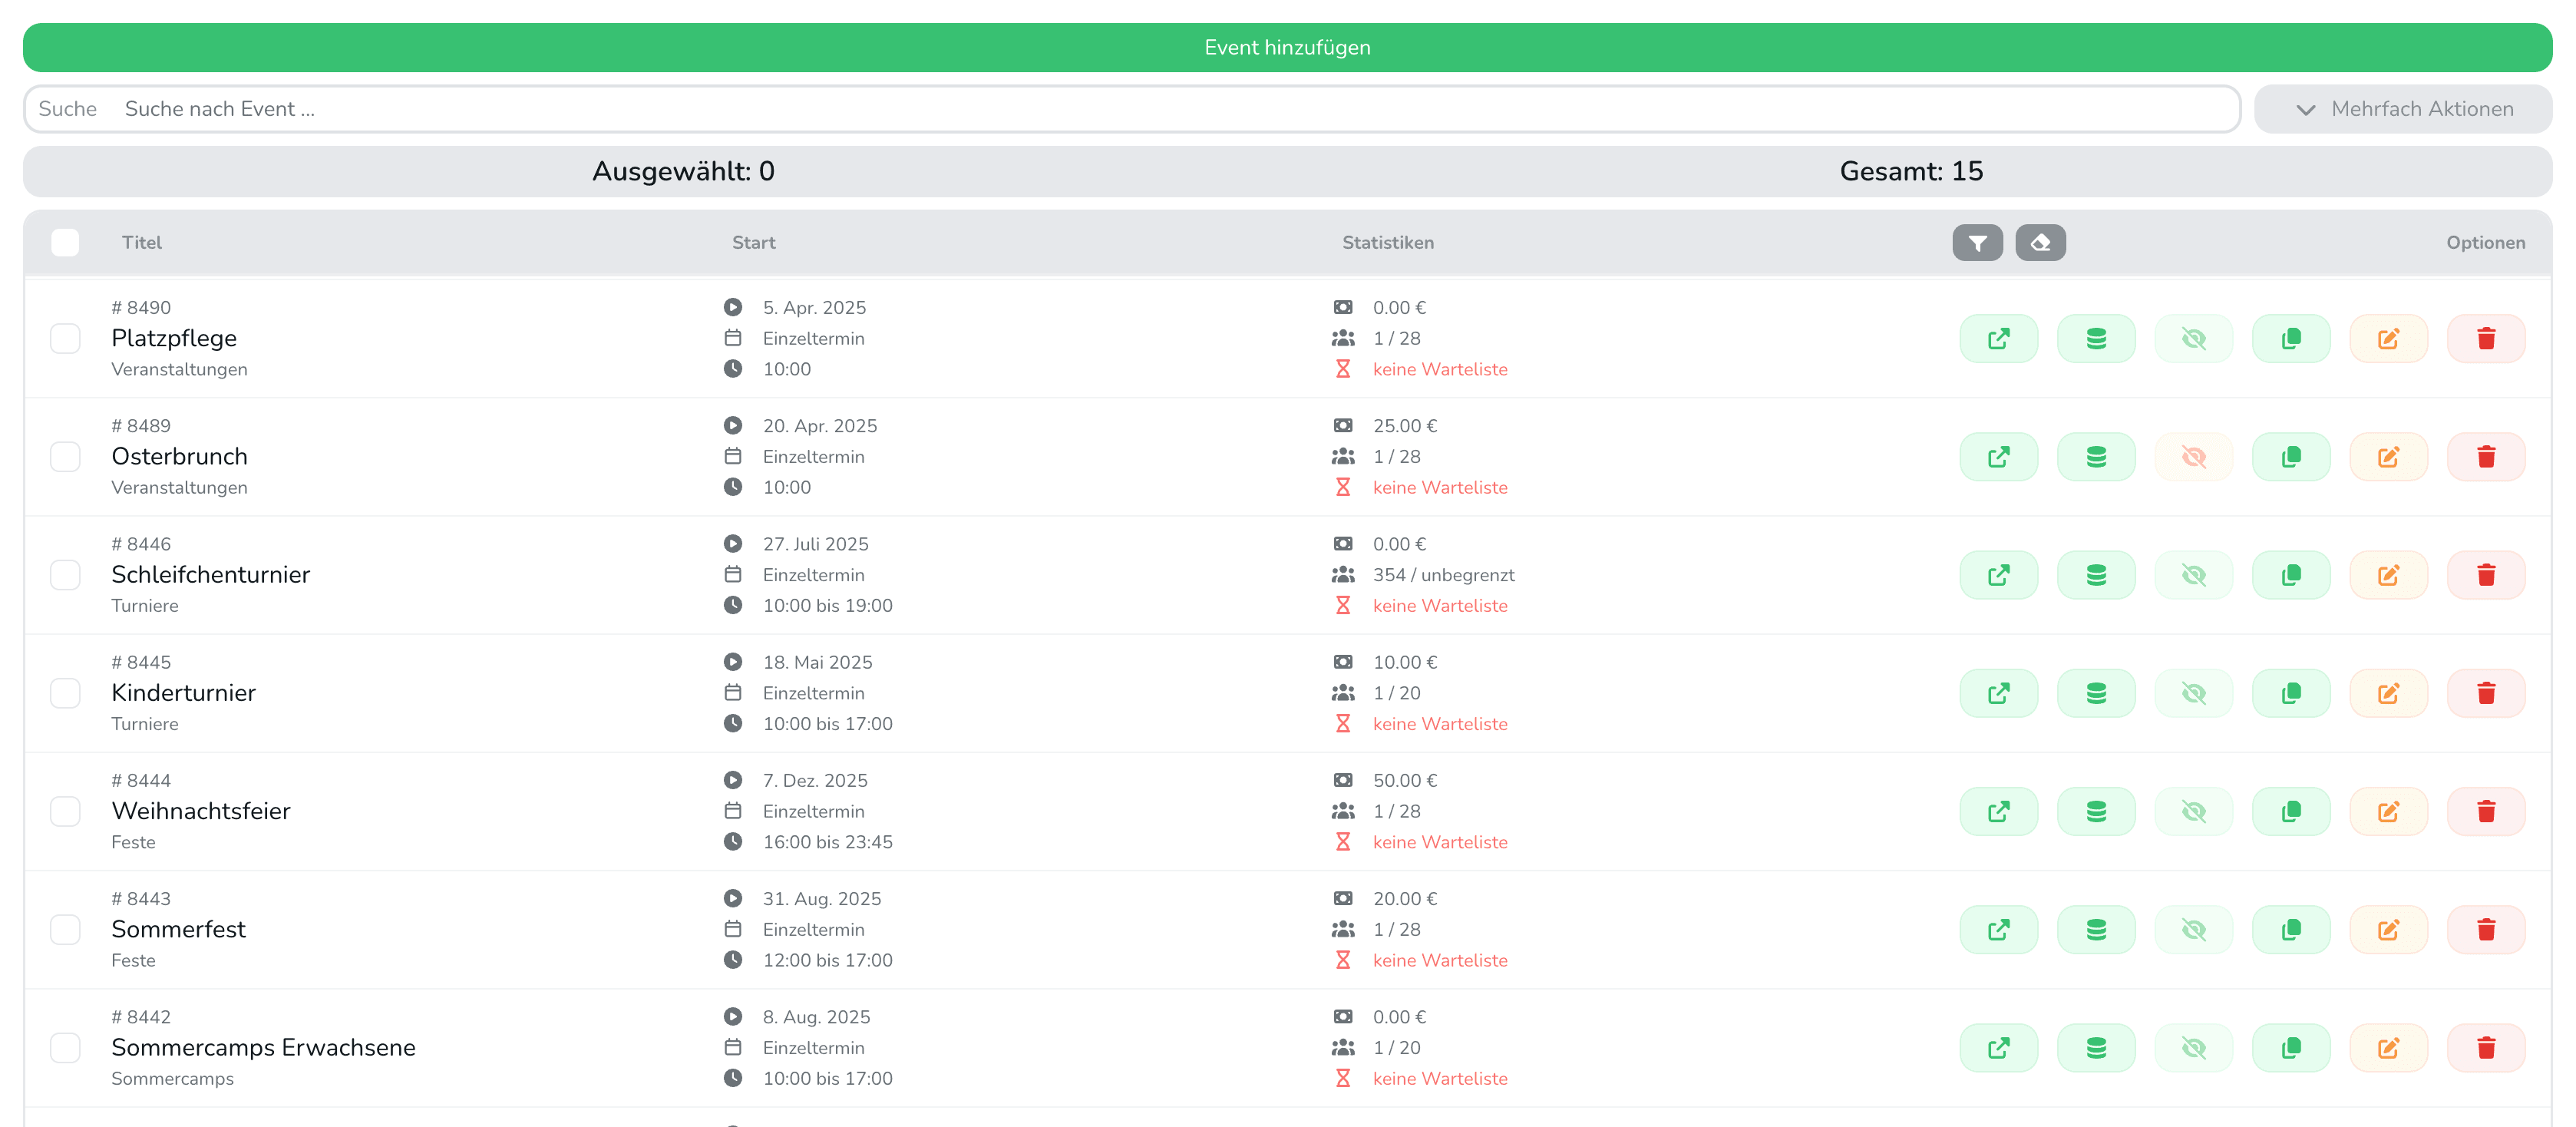
Task: Edit the Sommercamps Erwachsene event
Action: [2387, 1048]
